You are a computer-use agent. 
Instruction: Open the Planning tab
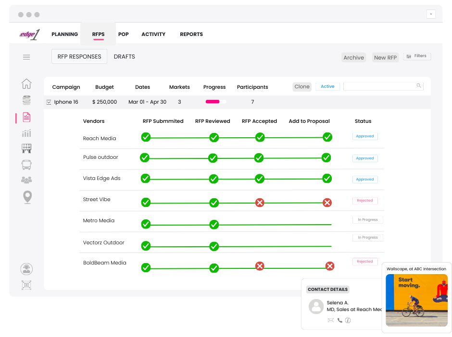click(64, 34)
